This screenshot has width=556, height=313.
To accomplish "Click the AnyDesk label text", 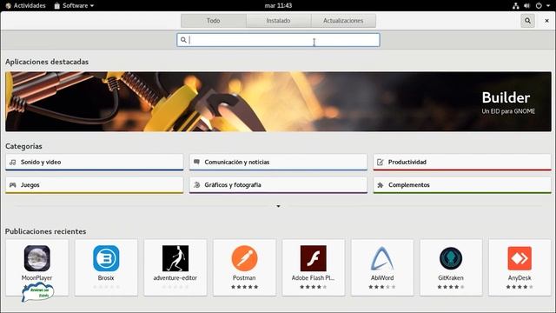I will tap(520, 278).
